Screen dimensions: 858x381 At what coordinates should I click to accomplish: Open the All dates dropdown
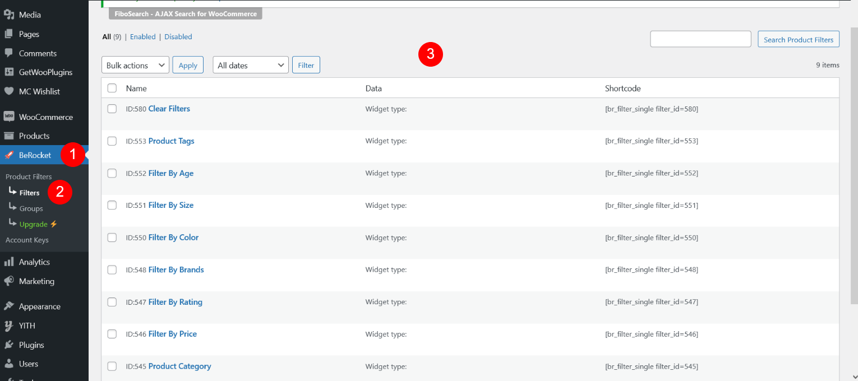tap(251, 65)
